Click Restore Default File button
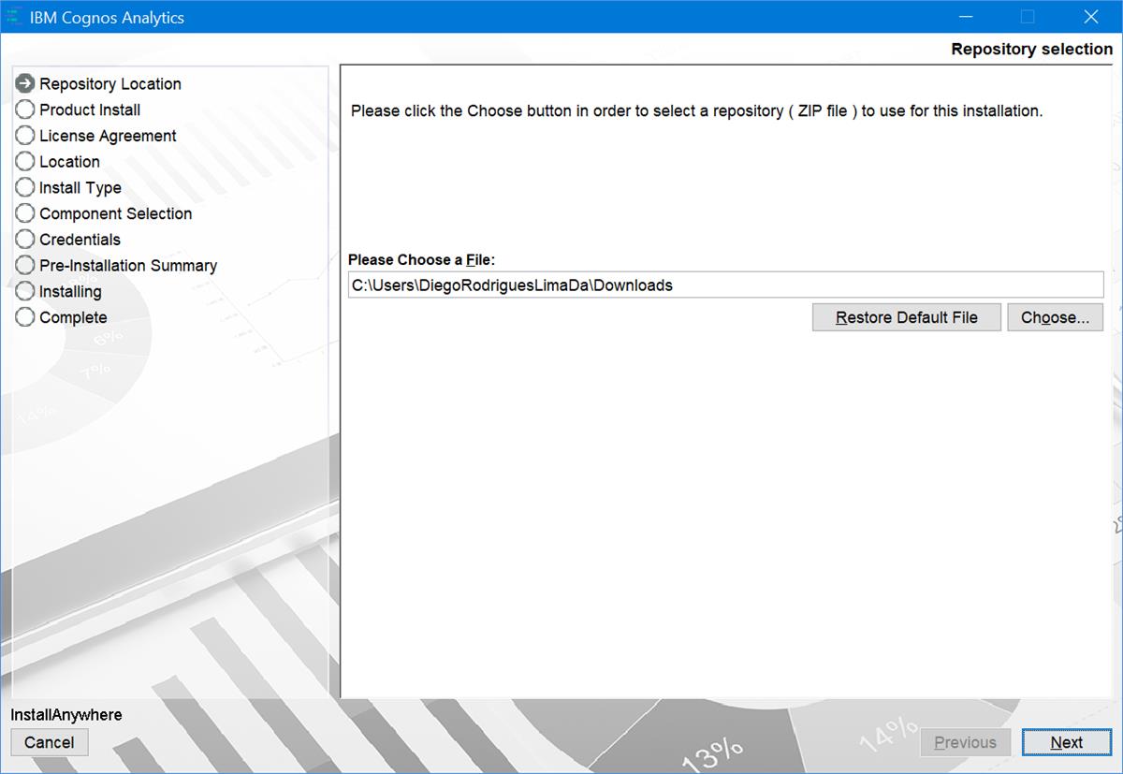 coord(906,317)
